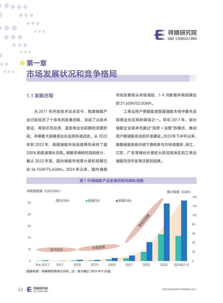Click the line starting 市场发展势头持续强劲
This screenshot has width=223, height=303.
point(156,95)
